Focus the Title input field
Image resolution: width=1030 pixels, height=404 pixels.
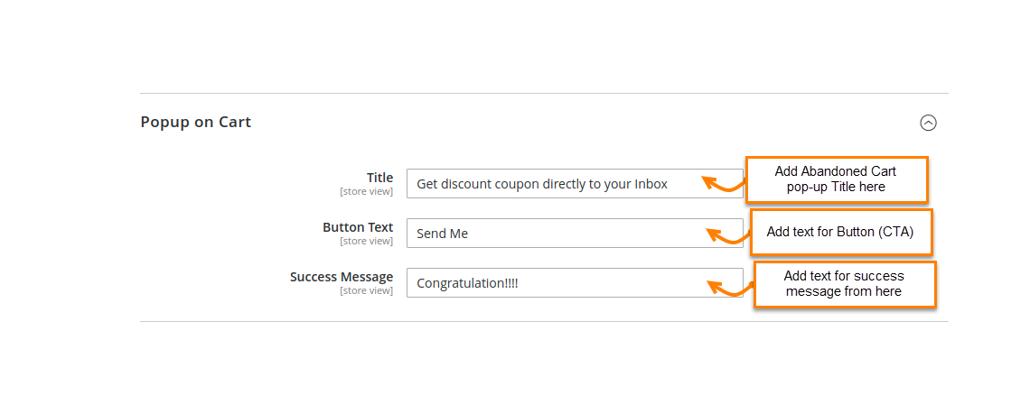[575, 184]
